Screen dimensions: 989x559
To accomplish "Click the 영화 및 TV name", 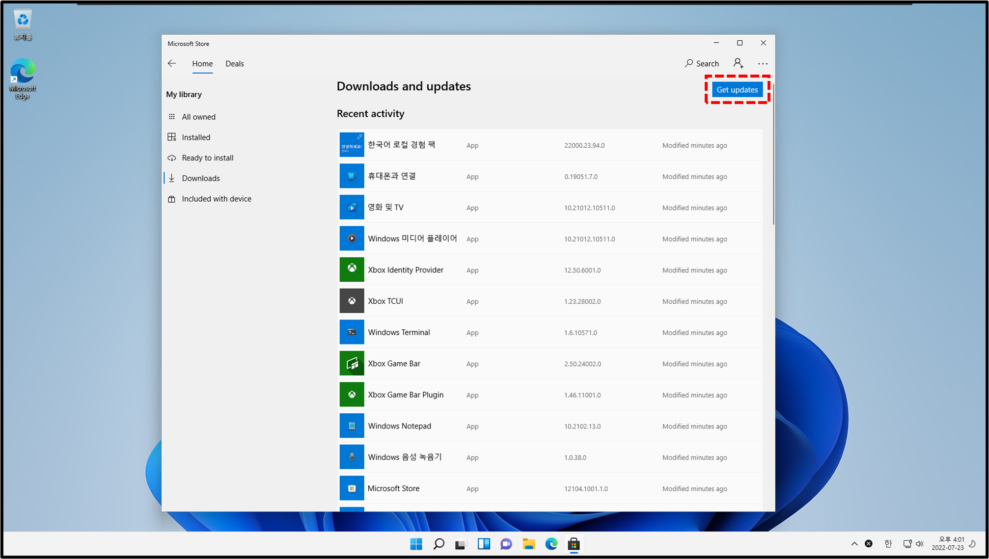I will tap(386, 207).
